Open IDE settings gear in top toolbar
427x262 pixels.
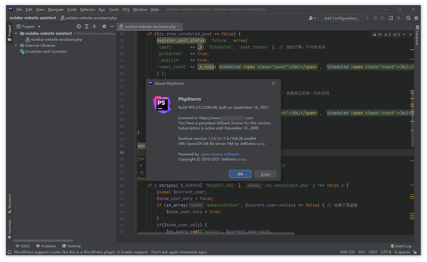point(416,18)
